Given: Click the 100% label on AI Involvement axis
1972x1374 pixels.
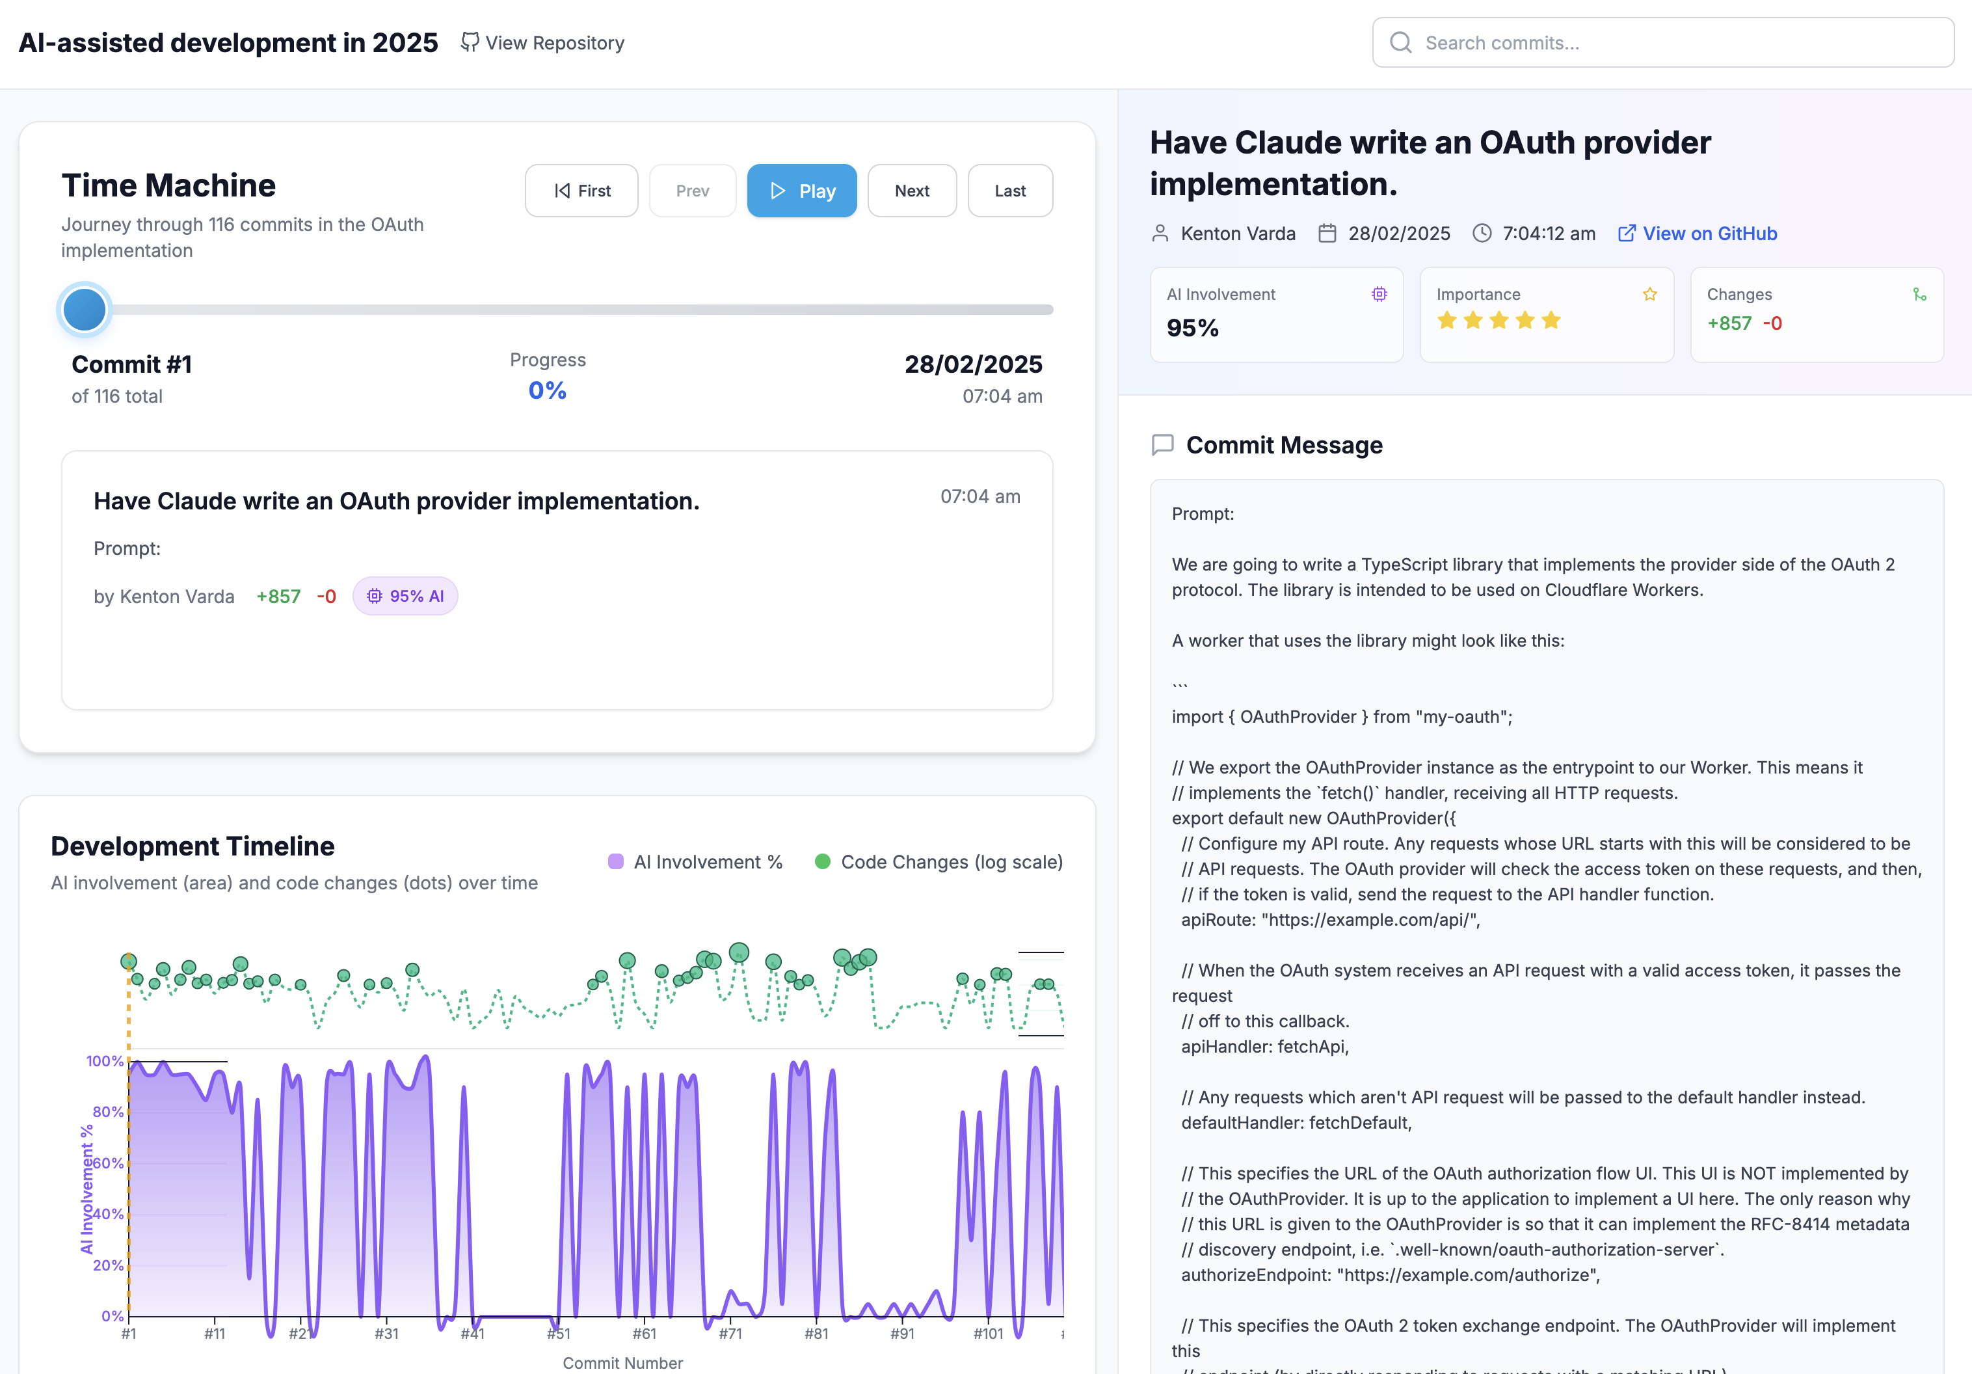Looking at the screenshot, I should pyautogui.click(x=105, y=1061).
